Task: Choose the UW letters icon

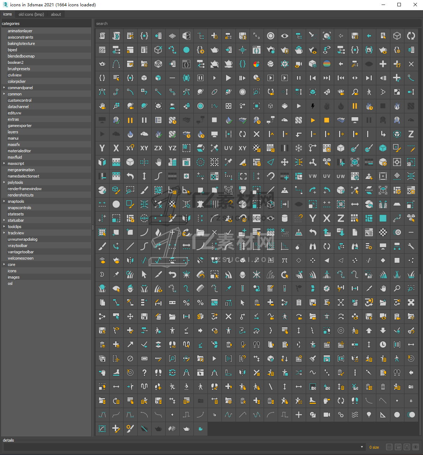Action: click(x=341, y=176)
